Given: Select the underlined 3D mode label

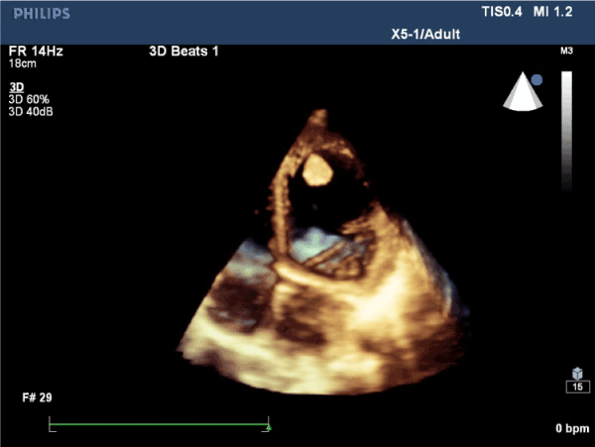Looking at the screenshot, I should (16, 86).
